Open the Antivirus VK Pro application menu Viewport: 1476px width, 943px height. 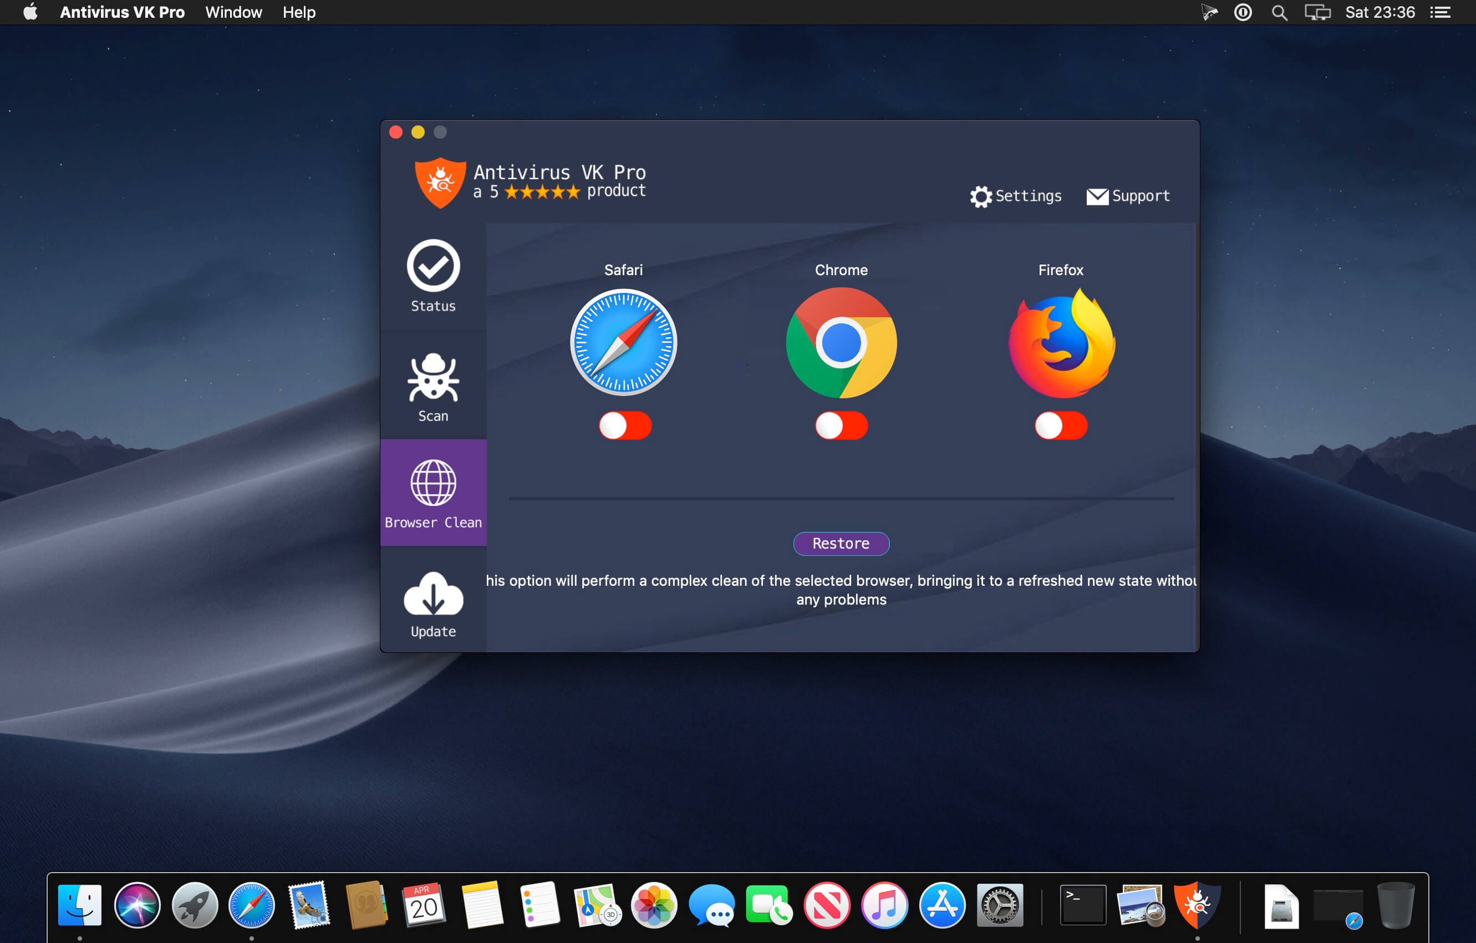click(122, 12)
